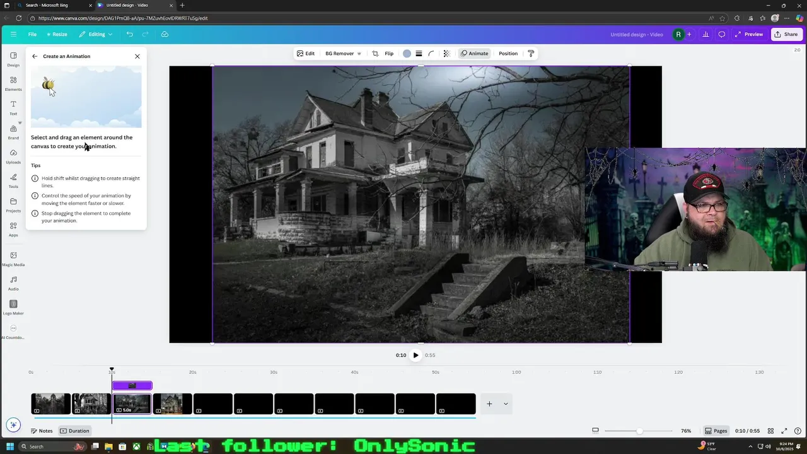Open the grid view of pages
The image size is (807, 454).
[770, 431]
